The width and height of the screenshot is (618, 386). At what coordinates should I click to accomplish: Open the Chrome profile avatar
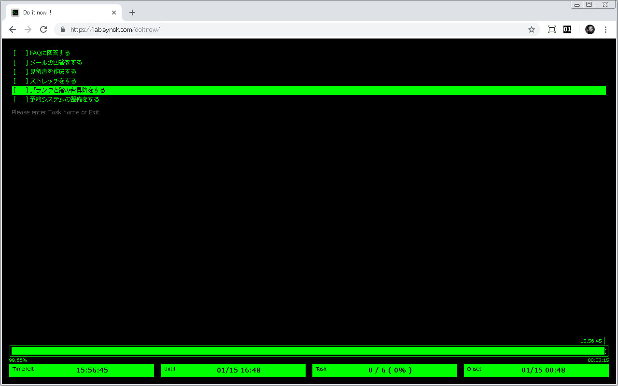point(590,29)
